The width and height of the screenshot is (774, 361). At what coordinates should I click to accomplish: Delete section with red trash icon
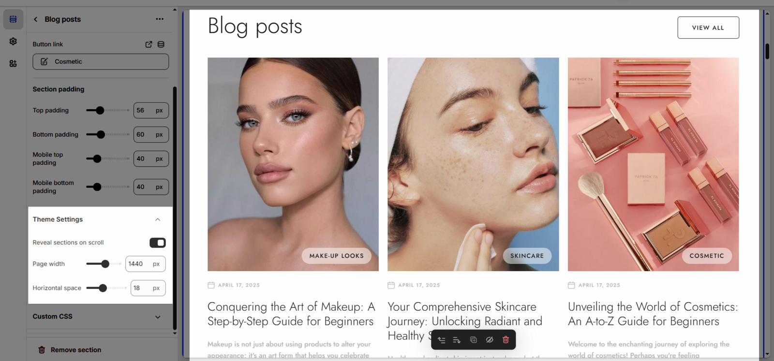coord(506,340)
